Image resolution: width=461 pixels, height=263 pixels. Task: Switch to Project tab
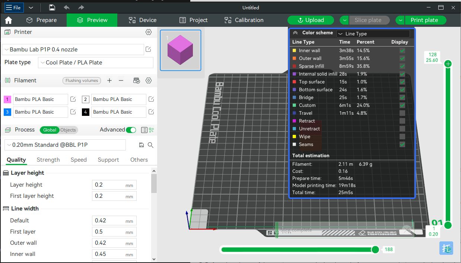click(x=193, y=20)
